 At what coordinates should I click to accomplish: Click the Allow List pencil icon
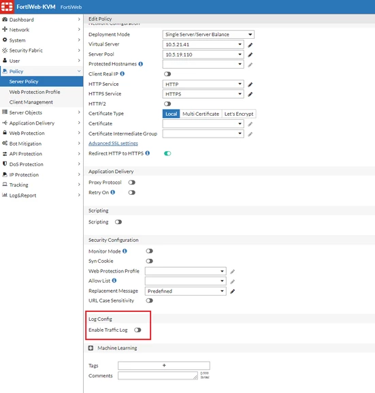click(233, 281)
